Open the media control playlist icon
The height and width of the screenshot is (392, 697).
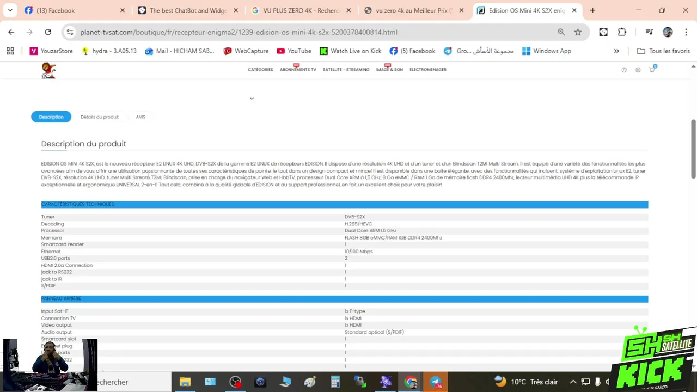[649, 32]
